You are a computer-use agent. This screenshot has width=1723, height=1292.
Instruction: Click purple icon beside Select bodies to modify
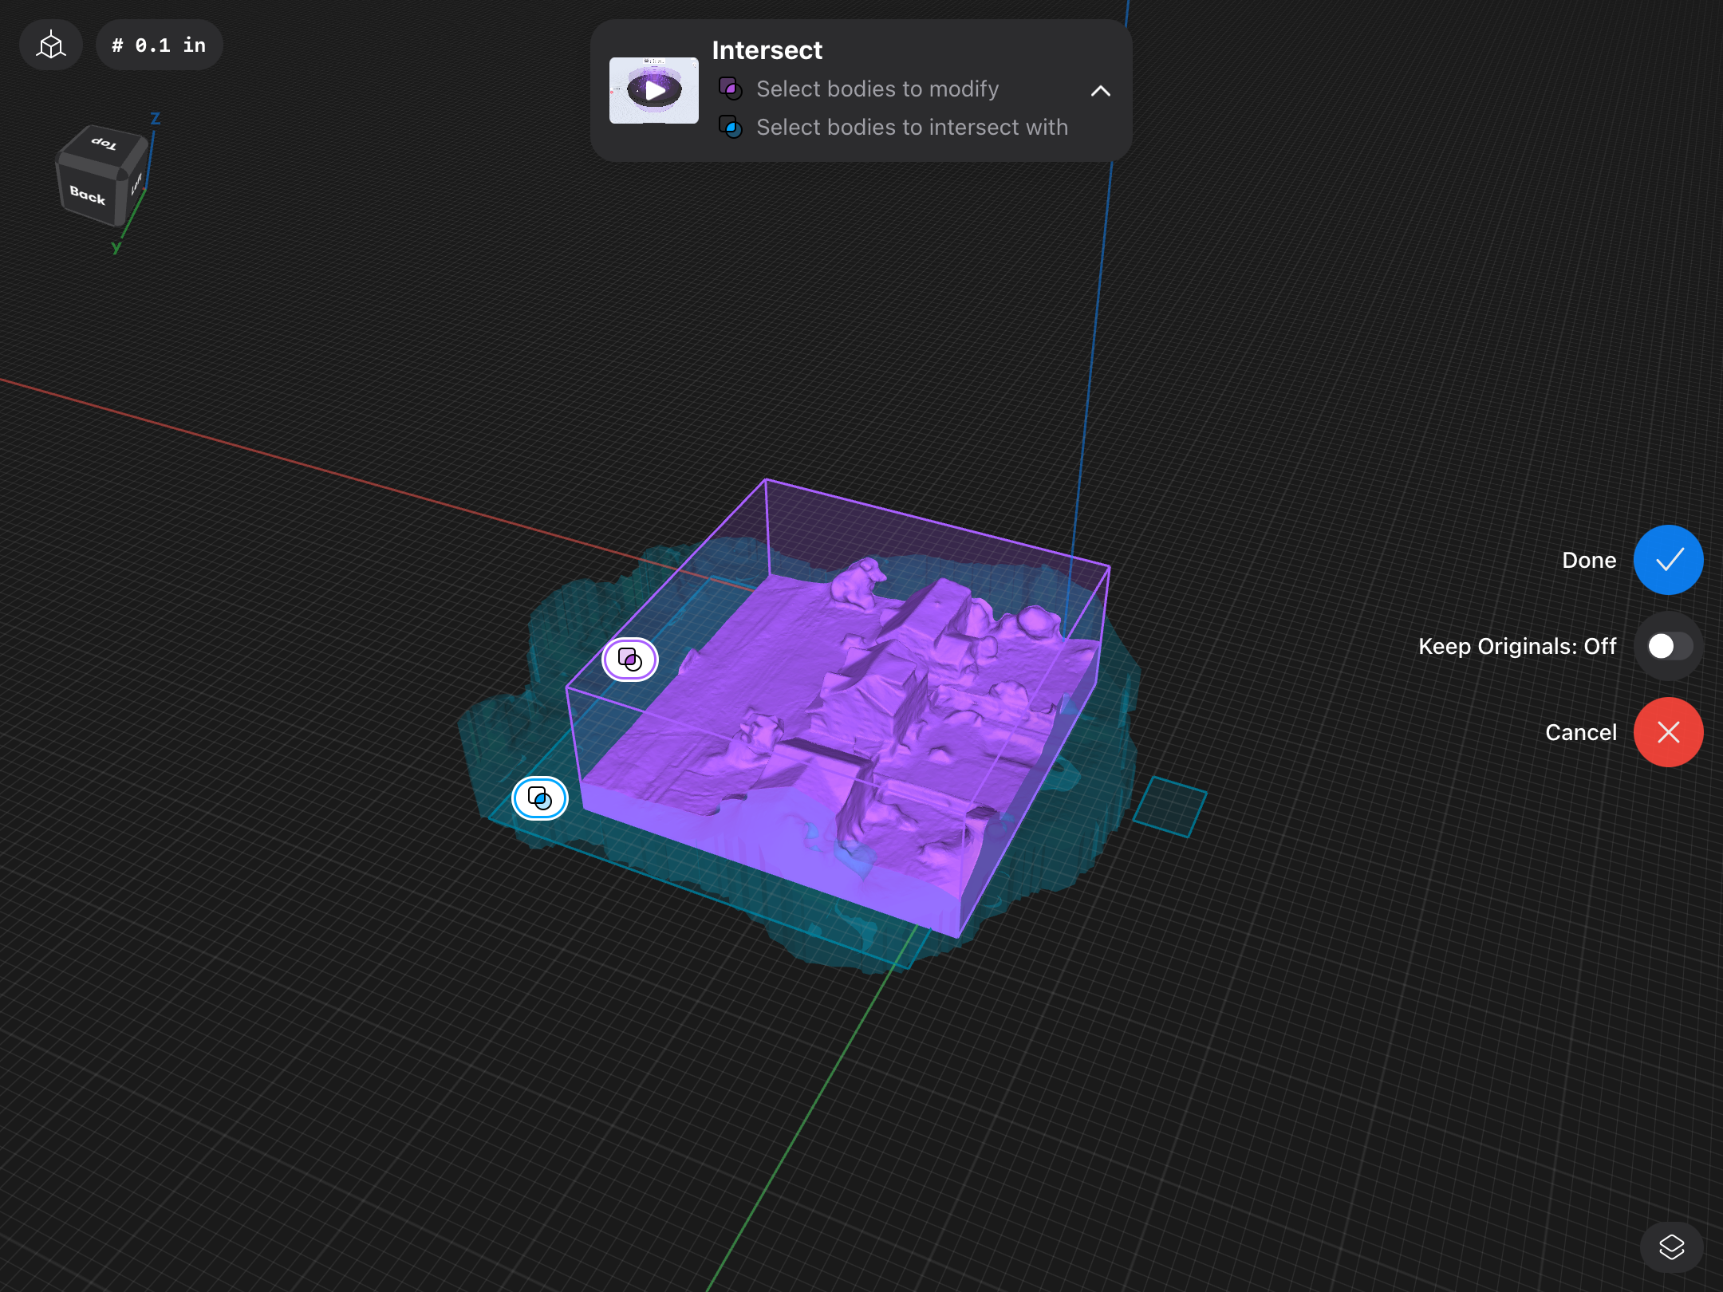pyautogui.click(x=730, y=89)
